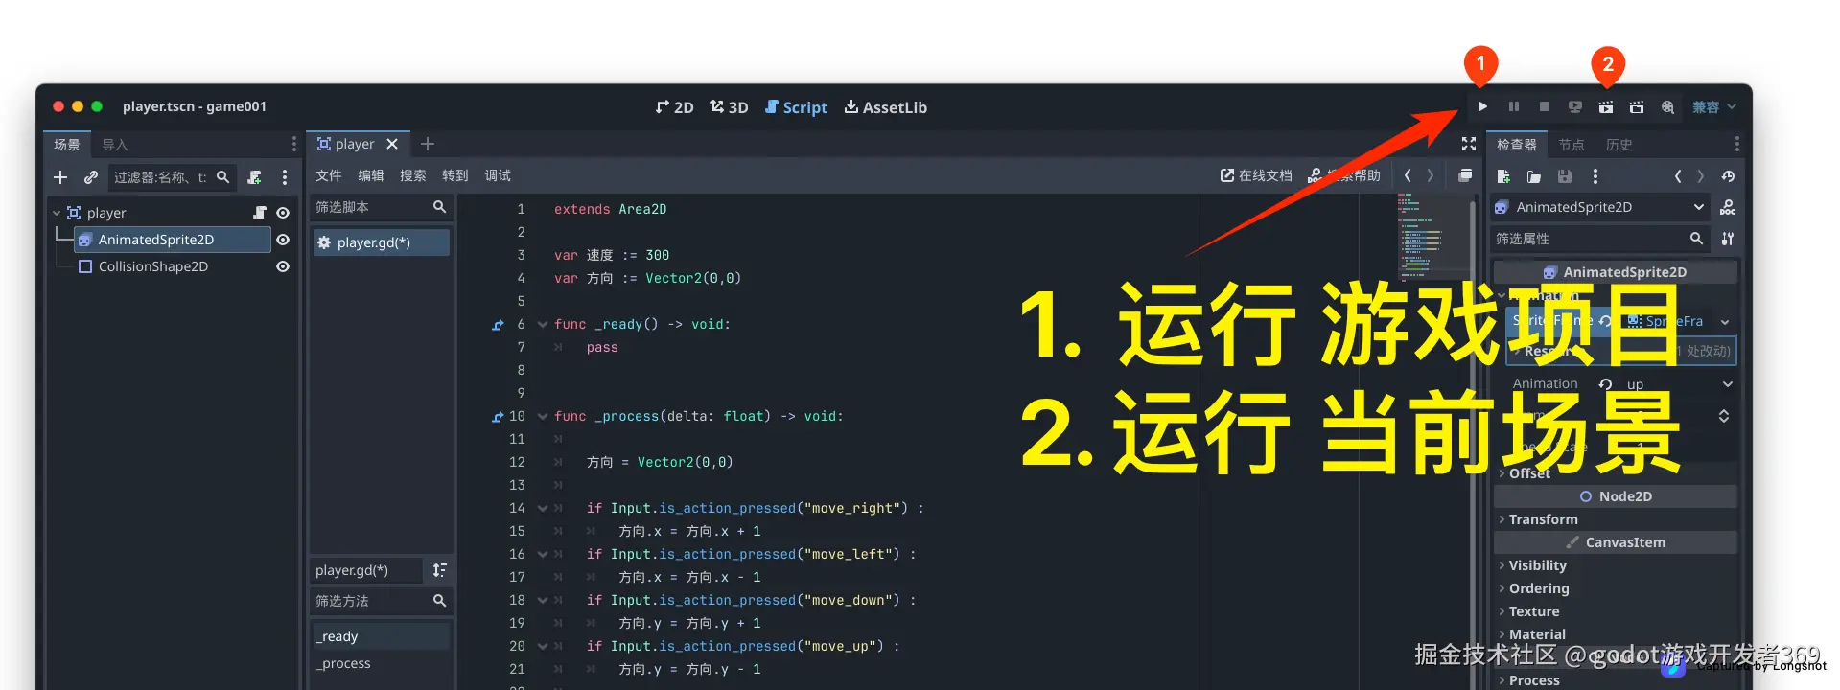Jump to _process method
Image resolution: width=1840 pixels, height=690 pixels.
coord(381,663)
